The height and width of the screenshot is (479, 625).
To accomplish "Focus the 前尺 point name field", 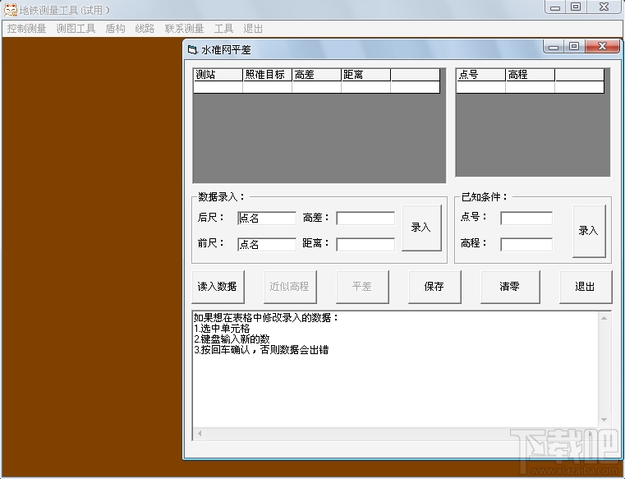I will coord(267,245).
